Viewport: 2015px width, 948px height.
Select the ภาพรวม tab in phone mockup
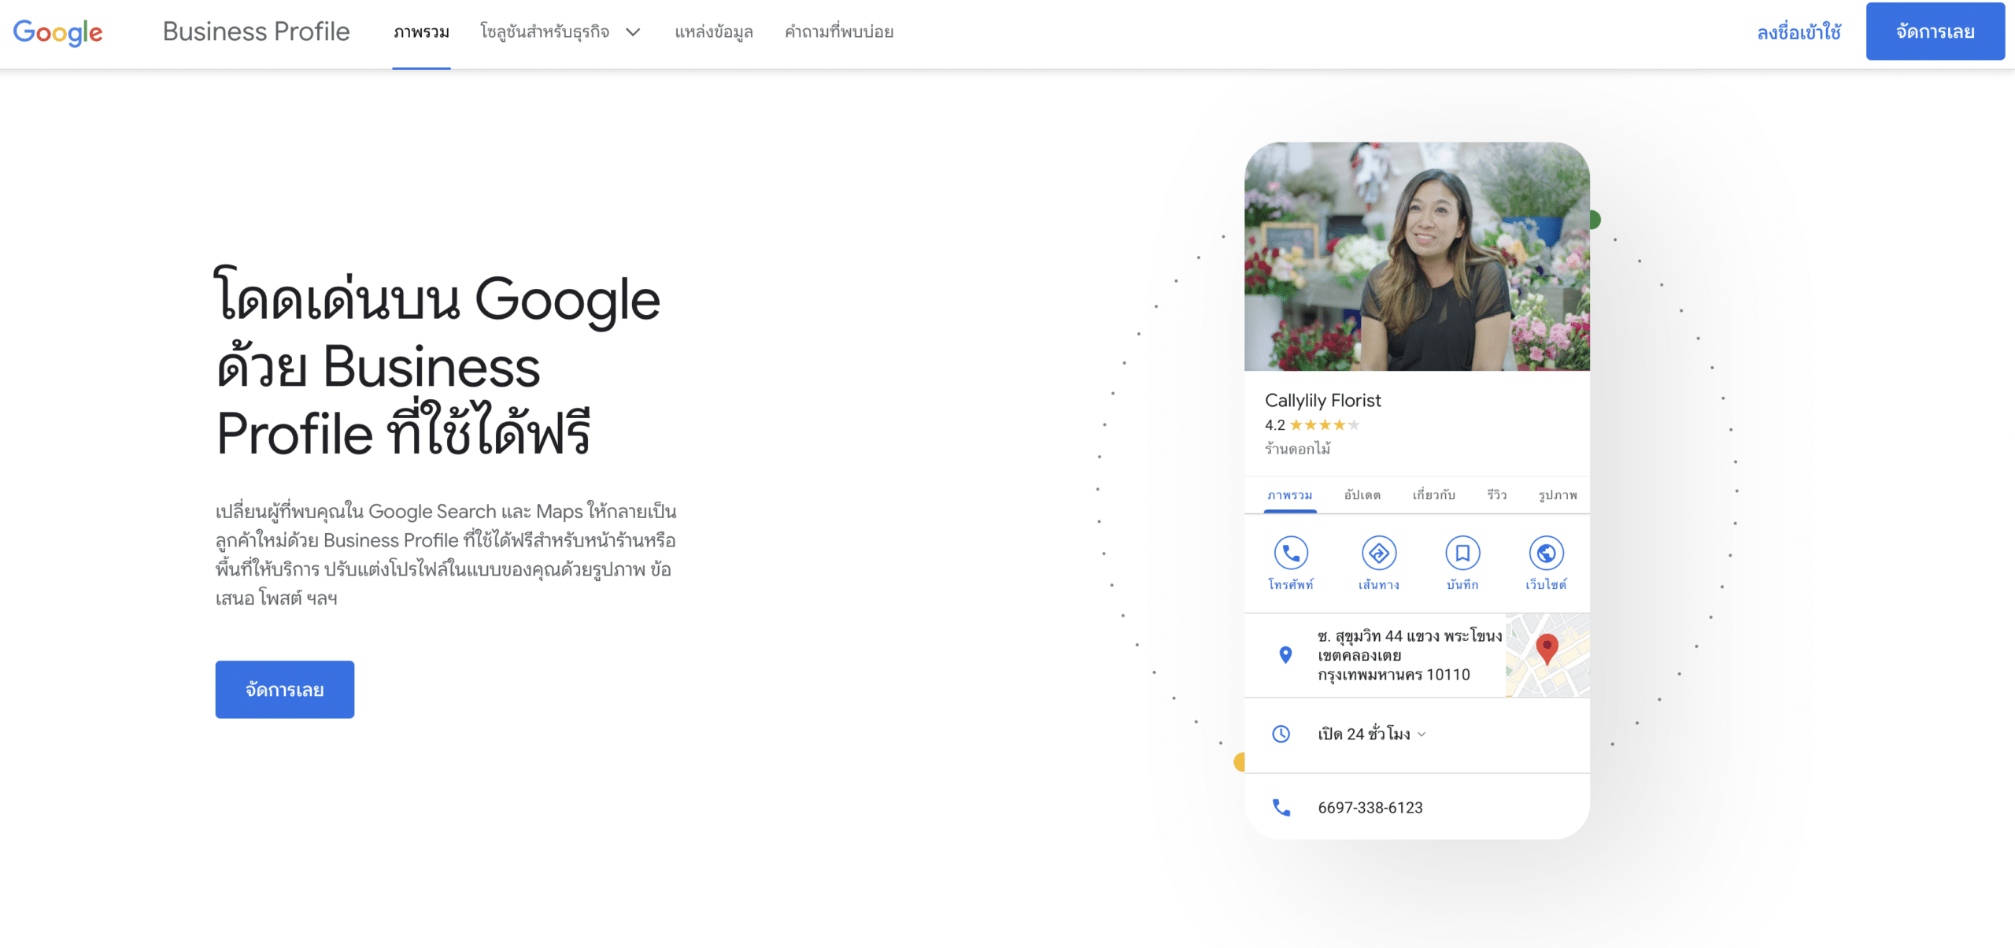(1289, 495)
